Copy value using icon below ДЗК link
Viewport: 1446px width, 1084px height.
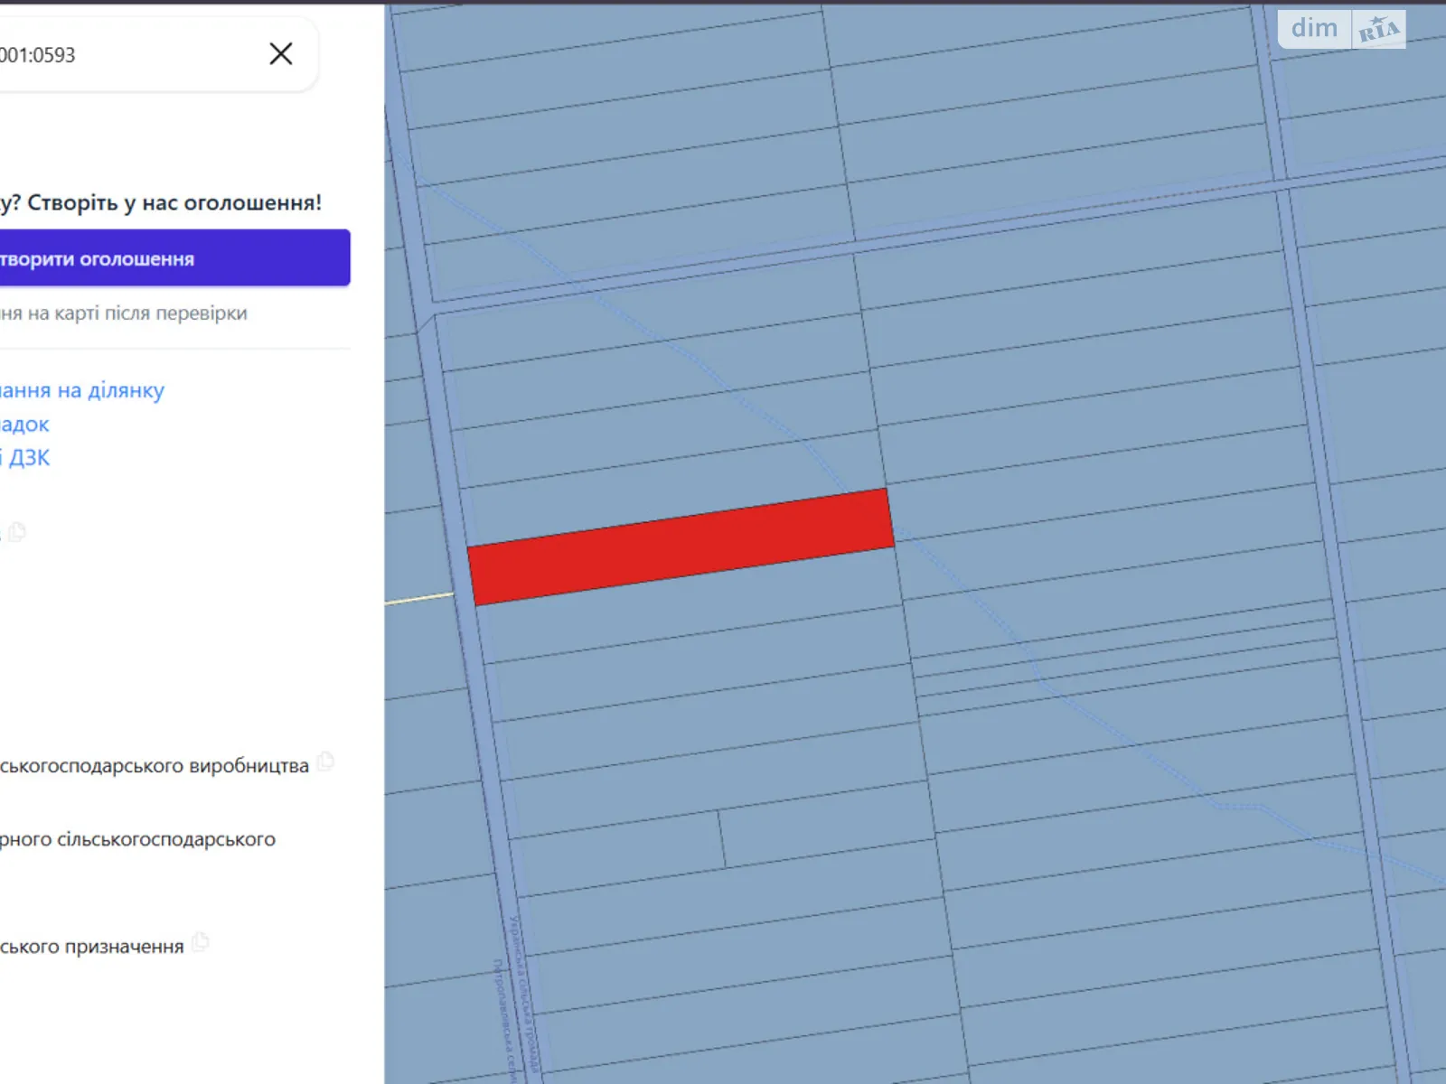click(17, 532)
